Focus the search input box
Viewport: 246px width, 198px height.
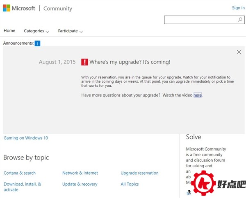pos(200,20)
